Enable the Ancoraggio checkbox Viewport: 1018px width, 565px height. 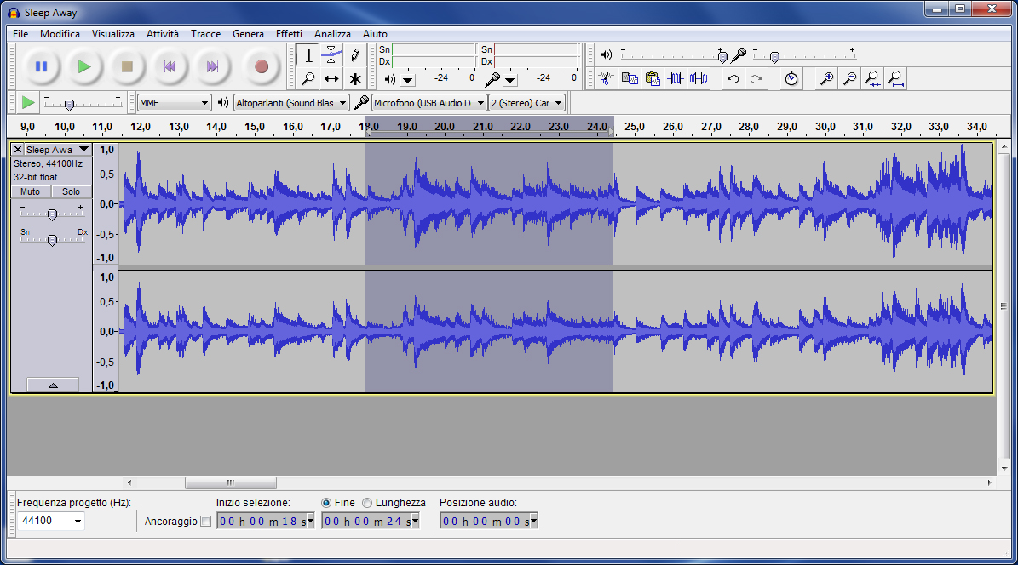tap(205, 522)
